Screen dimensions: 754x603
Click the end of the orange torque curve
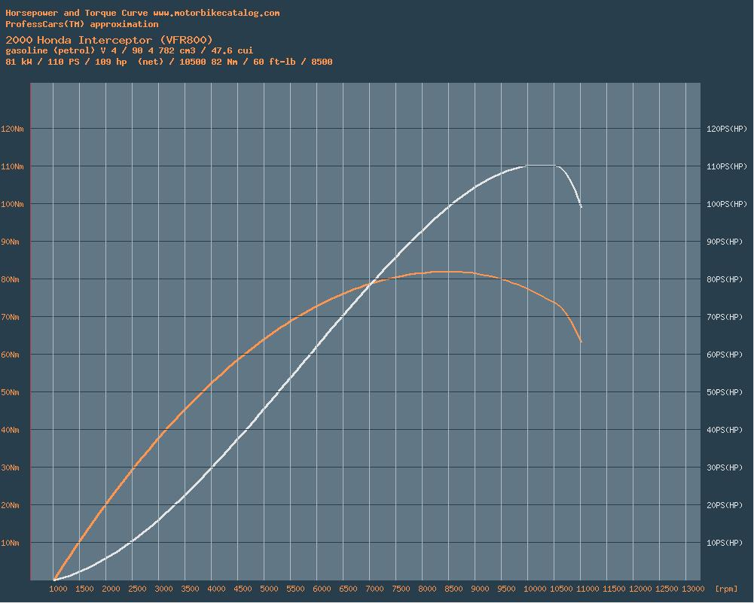[x=581, y=342]
